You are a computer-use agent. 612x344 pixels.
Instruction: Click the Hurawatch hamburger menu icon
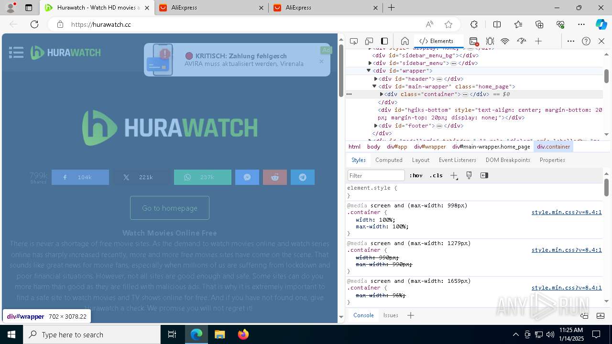tap(16, 53)
